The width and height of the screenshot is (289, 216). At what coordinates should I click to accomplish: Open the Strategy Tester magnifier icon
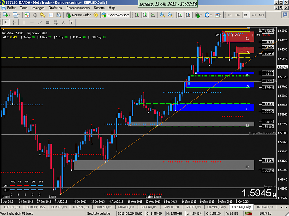coord(59,15)
